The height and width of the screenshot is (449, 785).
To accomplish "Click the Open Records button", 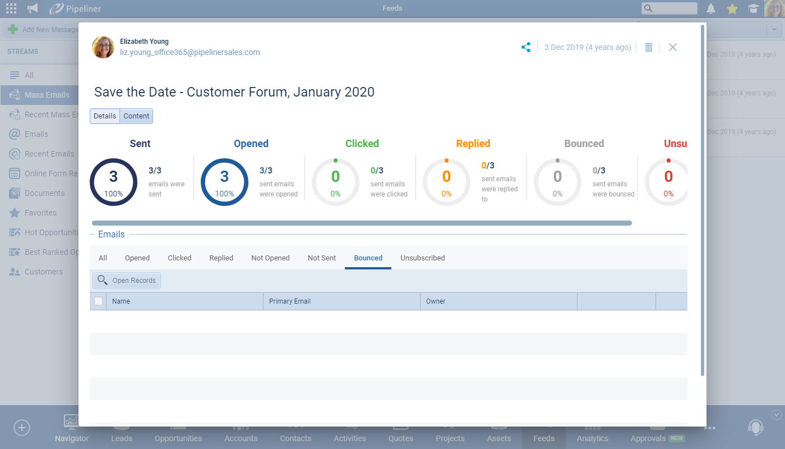I will click(x=127, y=281).
